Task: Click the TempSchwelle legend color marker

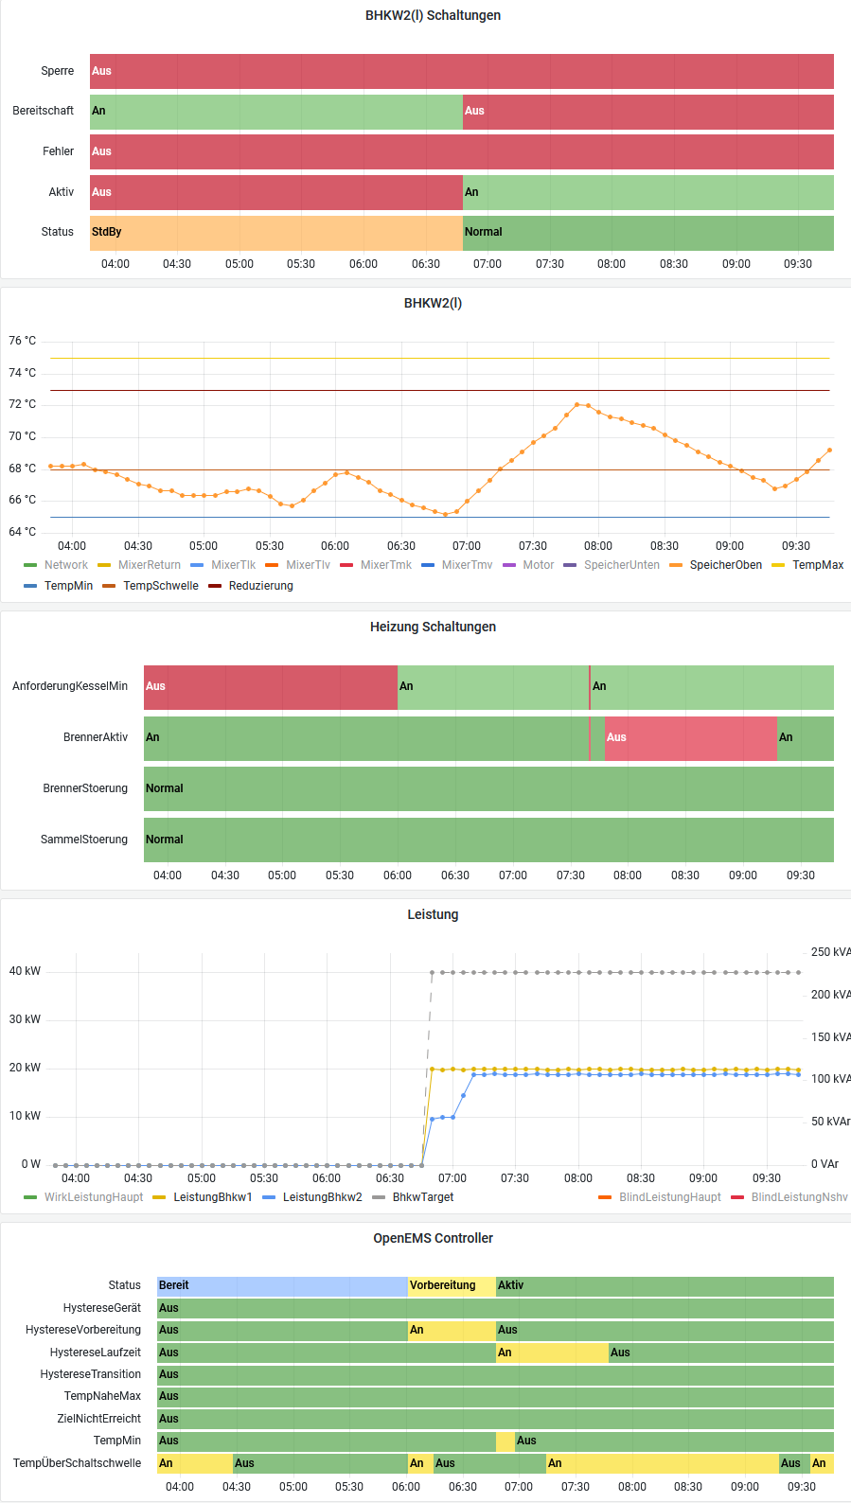Action: 109,586
